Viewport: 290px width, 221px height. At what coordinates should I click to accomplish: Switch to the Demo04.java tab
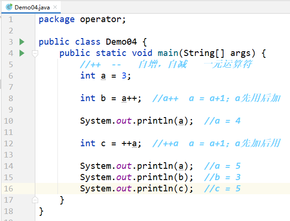31,7
